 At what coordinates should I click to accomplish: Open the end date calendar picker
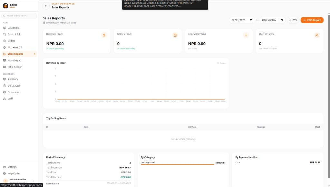pos(282,20)
